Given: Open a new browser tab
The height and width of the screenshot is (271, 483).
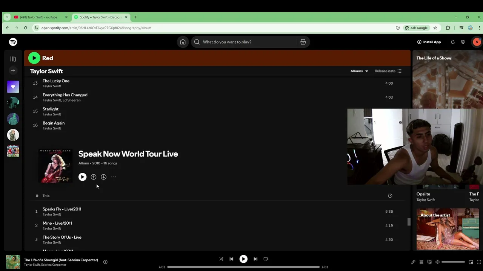Looking at the screenshot, I should point(135,17).
